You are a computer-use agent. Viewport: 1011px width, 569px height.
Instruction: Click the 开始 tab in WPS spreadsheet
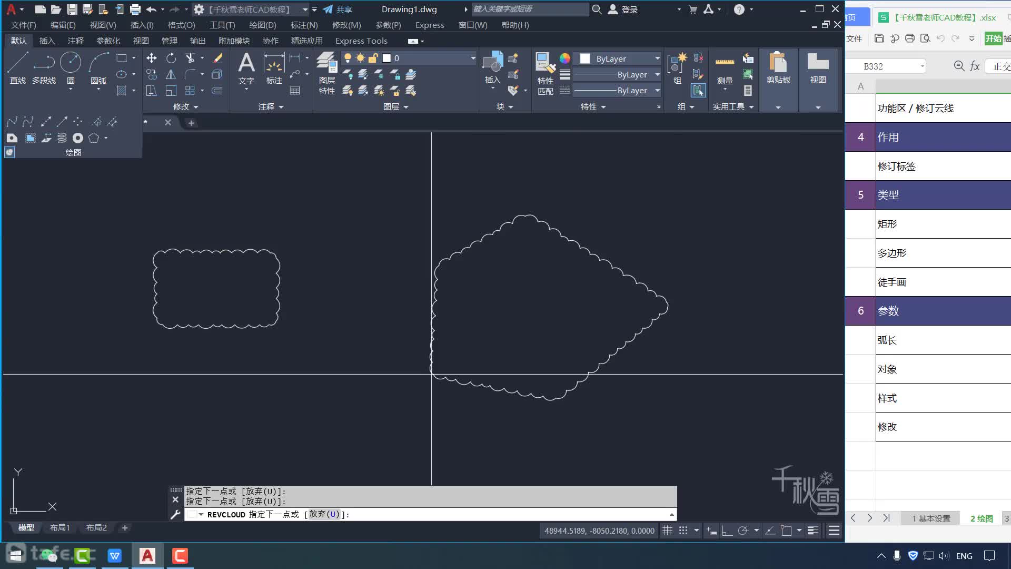pos(994,38)
